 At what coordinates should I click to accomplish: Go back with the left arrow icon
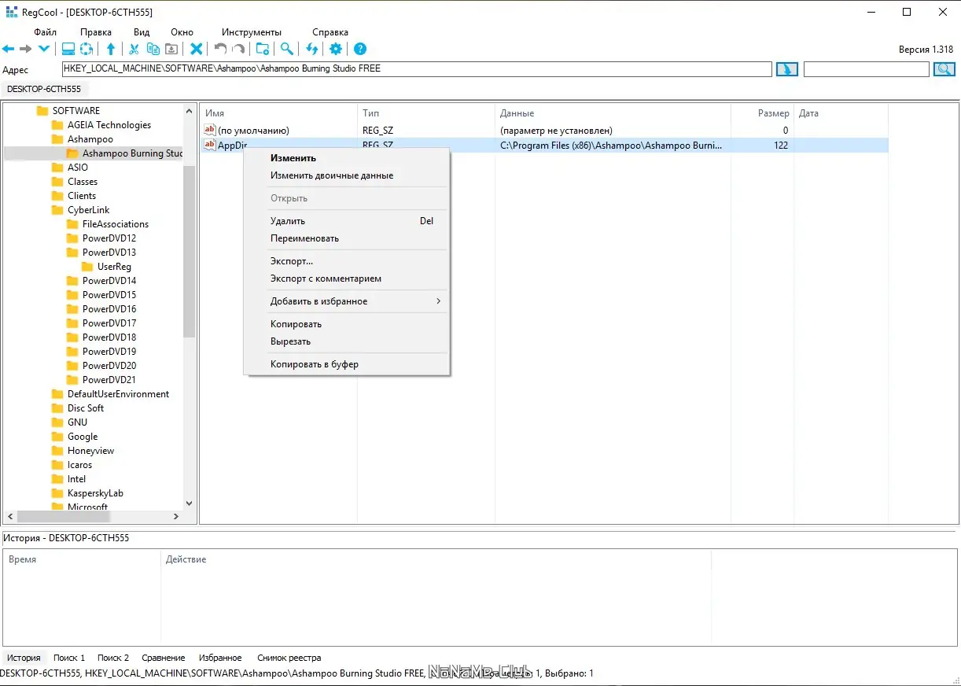[9, 49]
